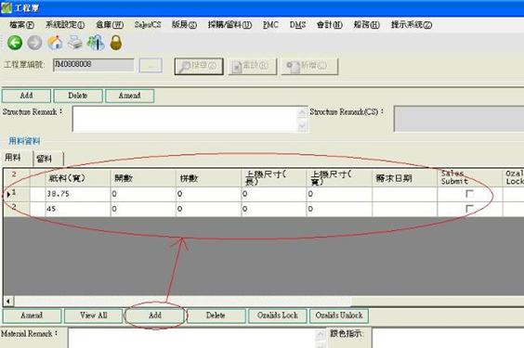524x348 pixels.
Task: Click inside the Material Remark text box
Action: (x=191, y=338)
